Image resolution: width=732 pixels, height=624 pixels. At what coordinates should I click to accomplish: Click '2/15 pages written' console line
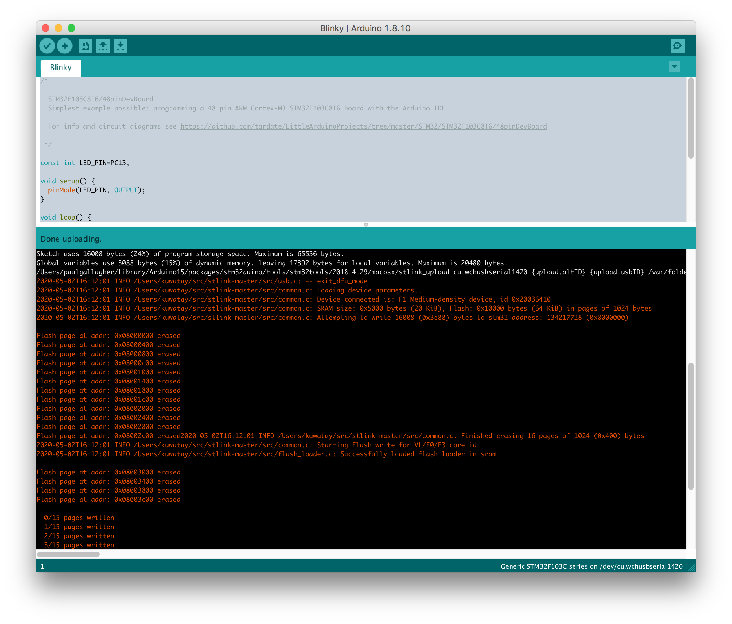(79, 536)
